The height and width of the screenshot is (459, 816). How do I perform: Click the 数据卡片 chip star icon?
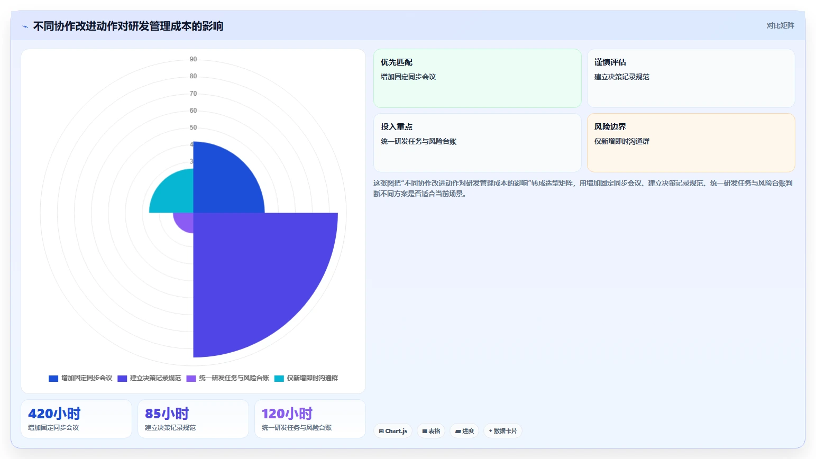coord(491,431)
